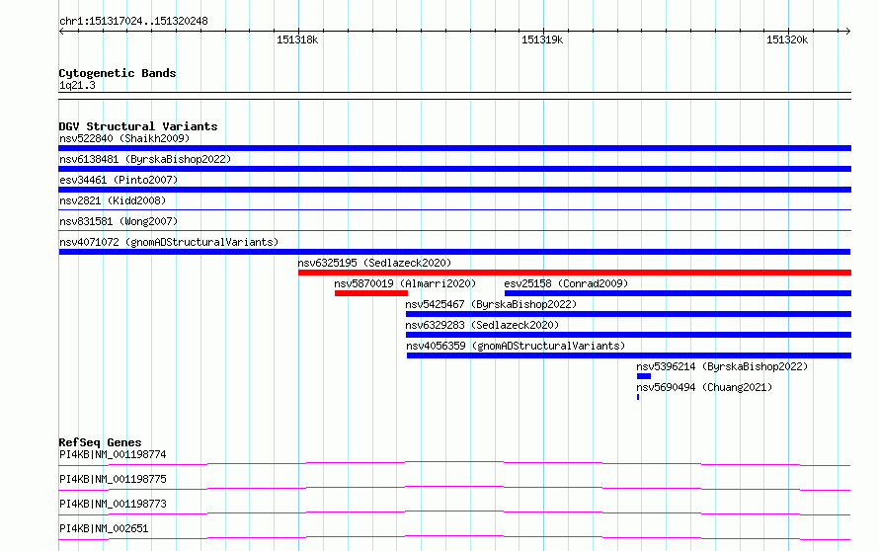Open the nsv6138481 (ByrskaBishop2022) label
This screenshot has width=879, height=551.
(x=145, y=159)
